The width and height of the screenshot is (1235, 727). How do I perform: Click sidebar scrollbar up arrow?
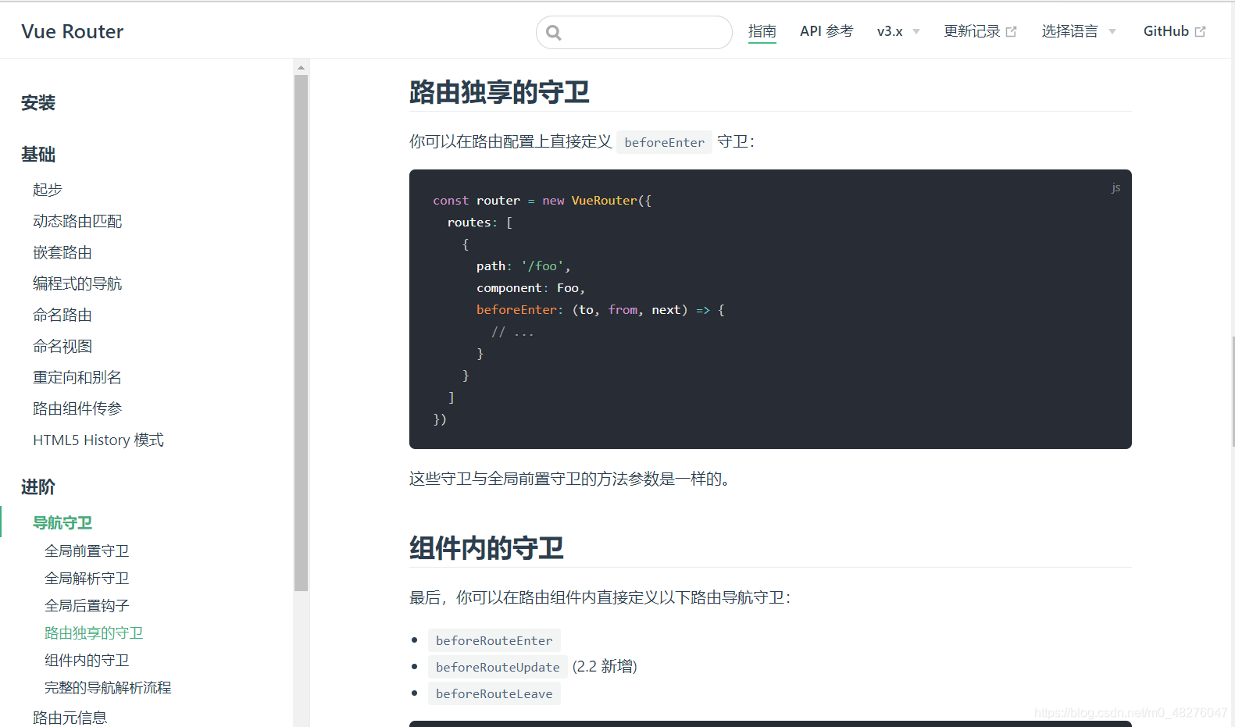[302, 68]
